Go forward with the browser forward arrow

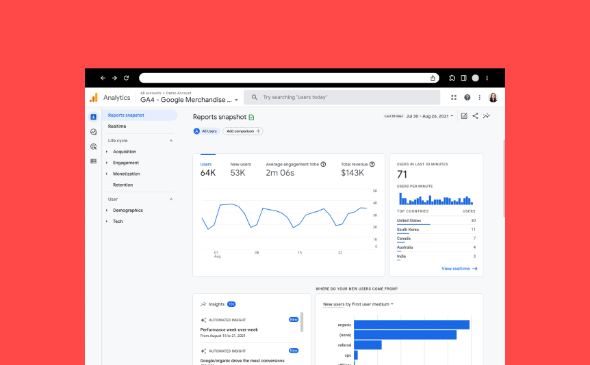tap(114, 78)
